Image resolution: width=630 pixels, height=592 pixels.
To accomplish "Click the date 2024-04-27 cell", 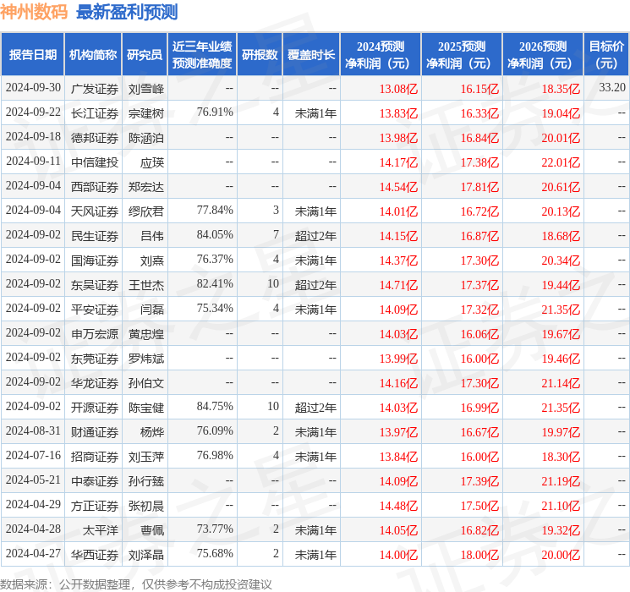I will [33, 553].
